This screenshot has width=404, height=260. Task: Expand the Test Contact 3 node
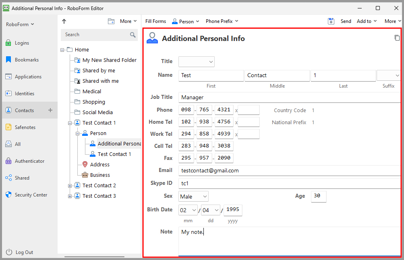tap(70, 196)
